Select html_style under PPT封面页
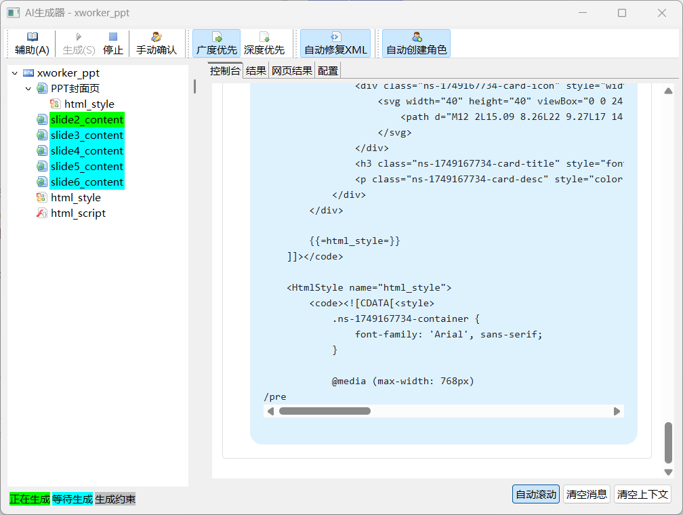This screenshot has height=515, width=683. point(89,104)
